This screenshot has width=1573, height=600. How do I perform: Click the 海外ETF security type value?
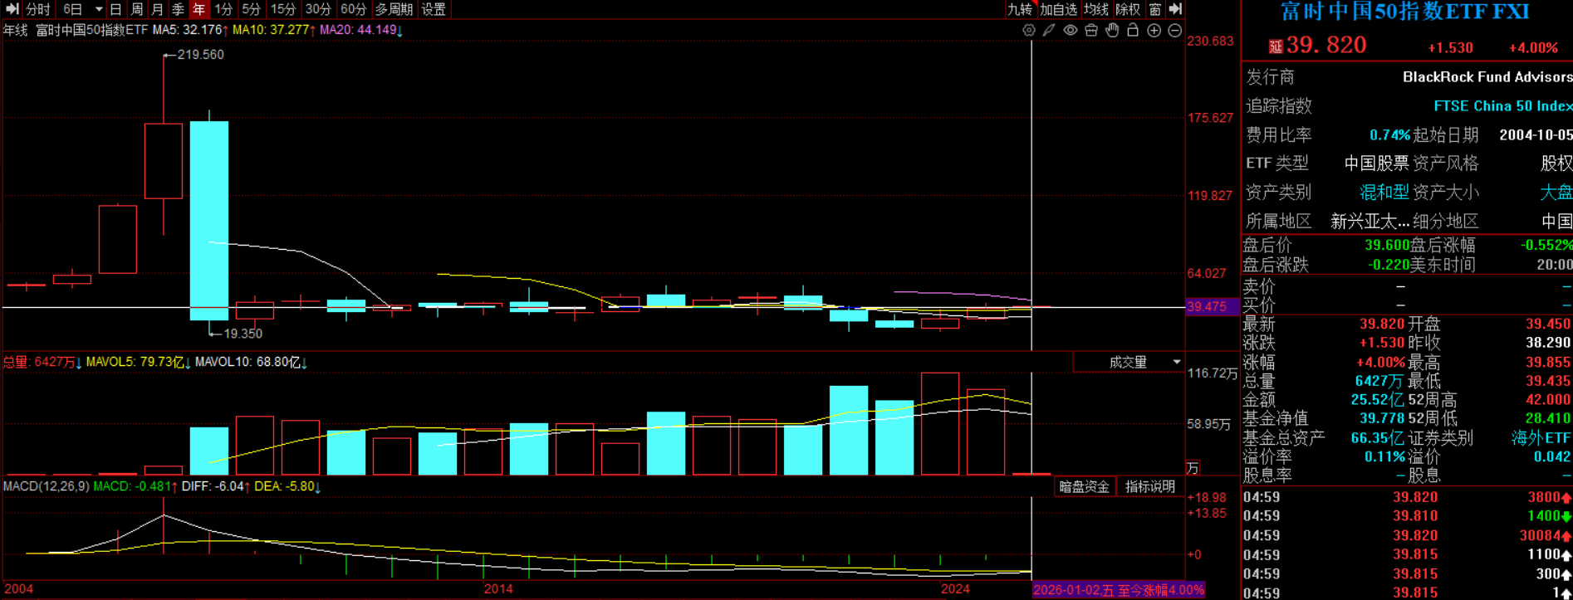tap(1541, 437)
